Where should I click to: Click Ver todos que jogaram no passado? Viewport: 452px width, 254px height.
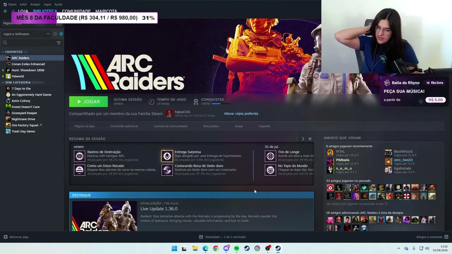[x=357, y=204]
